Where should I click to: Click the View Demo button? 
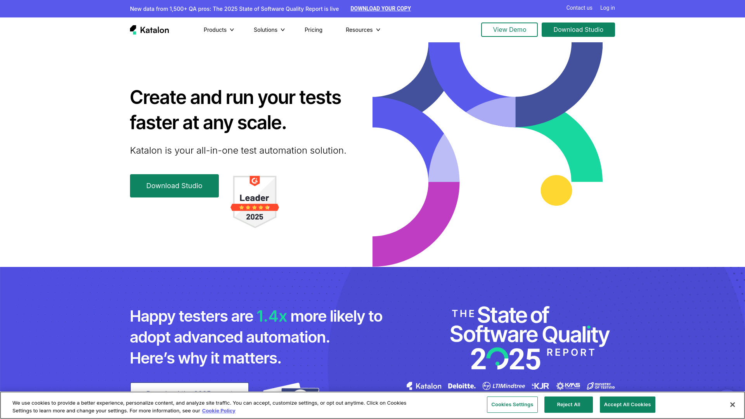(509, 30)
